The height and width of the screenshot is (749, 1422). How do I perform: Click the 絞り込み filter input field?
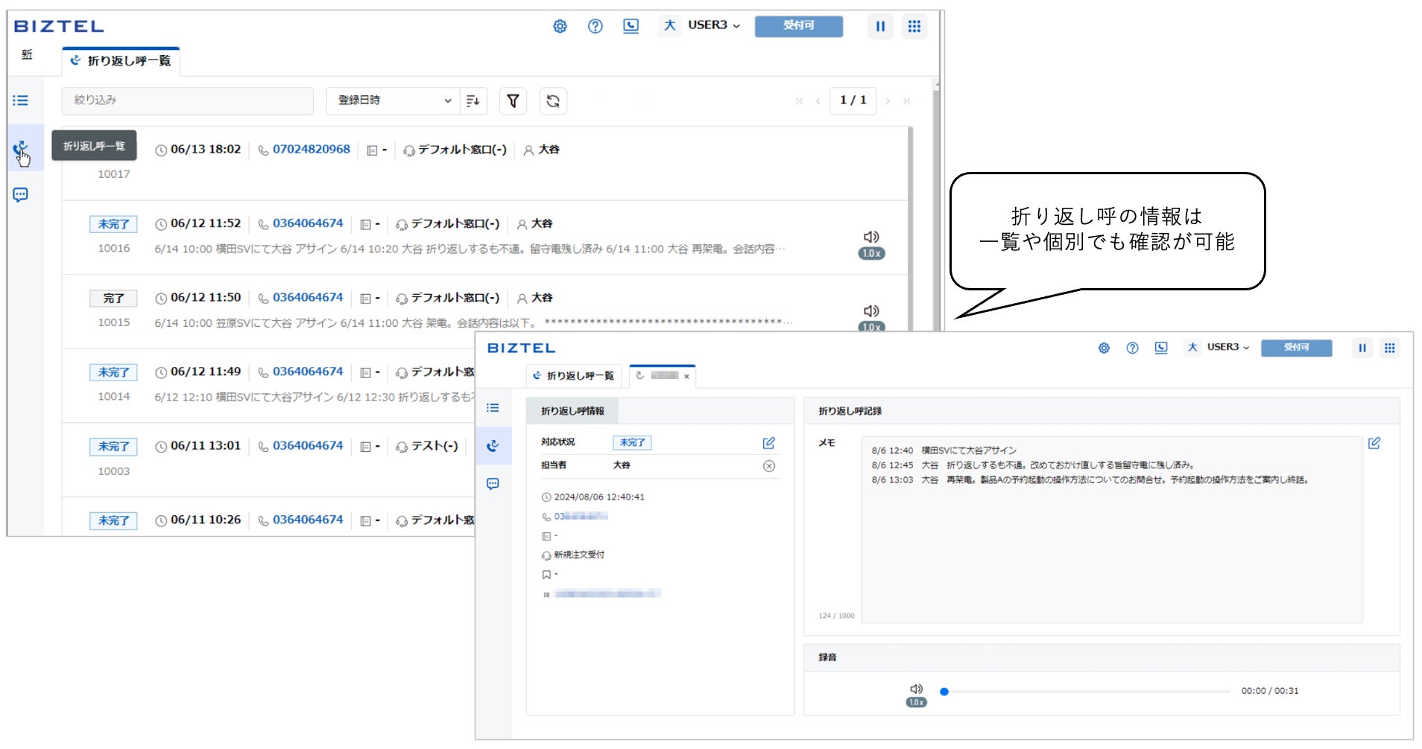(188, 101)
